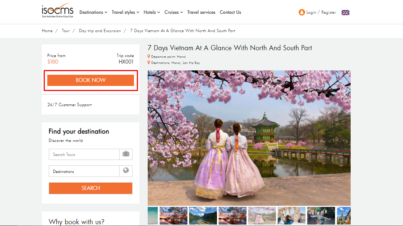403x226 pixels.
Task: Click the Login link
Action: [311, 12]
